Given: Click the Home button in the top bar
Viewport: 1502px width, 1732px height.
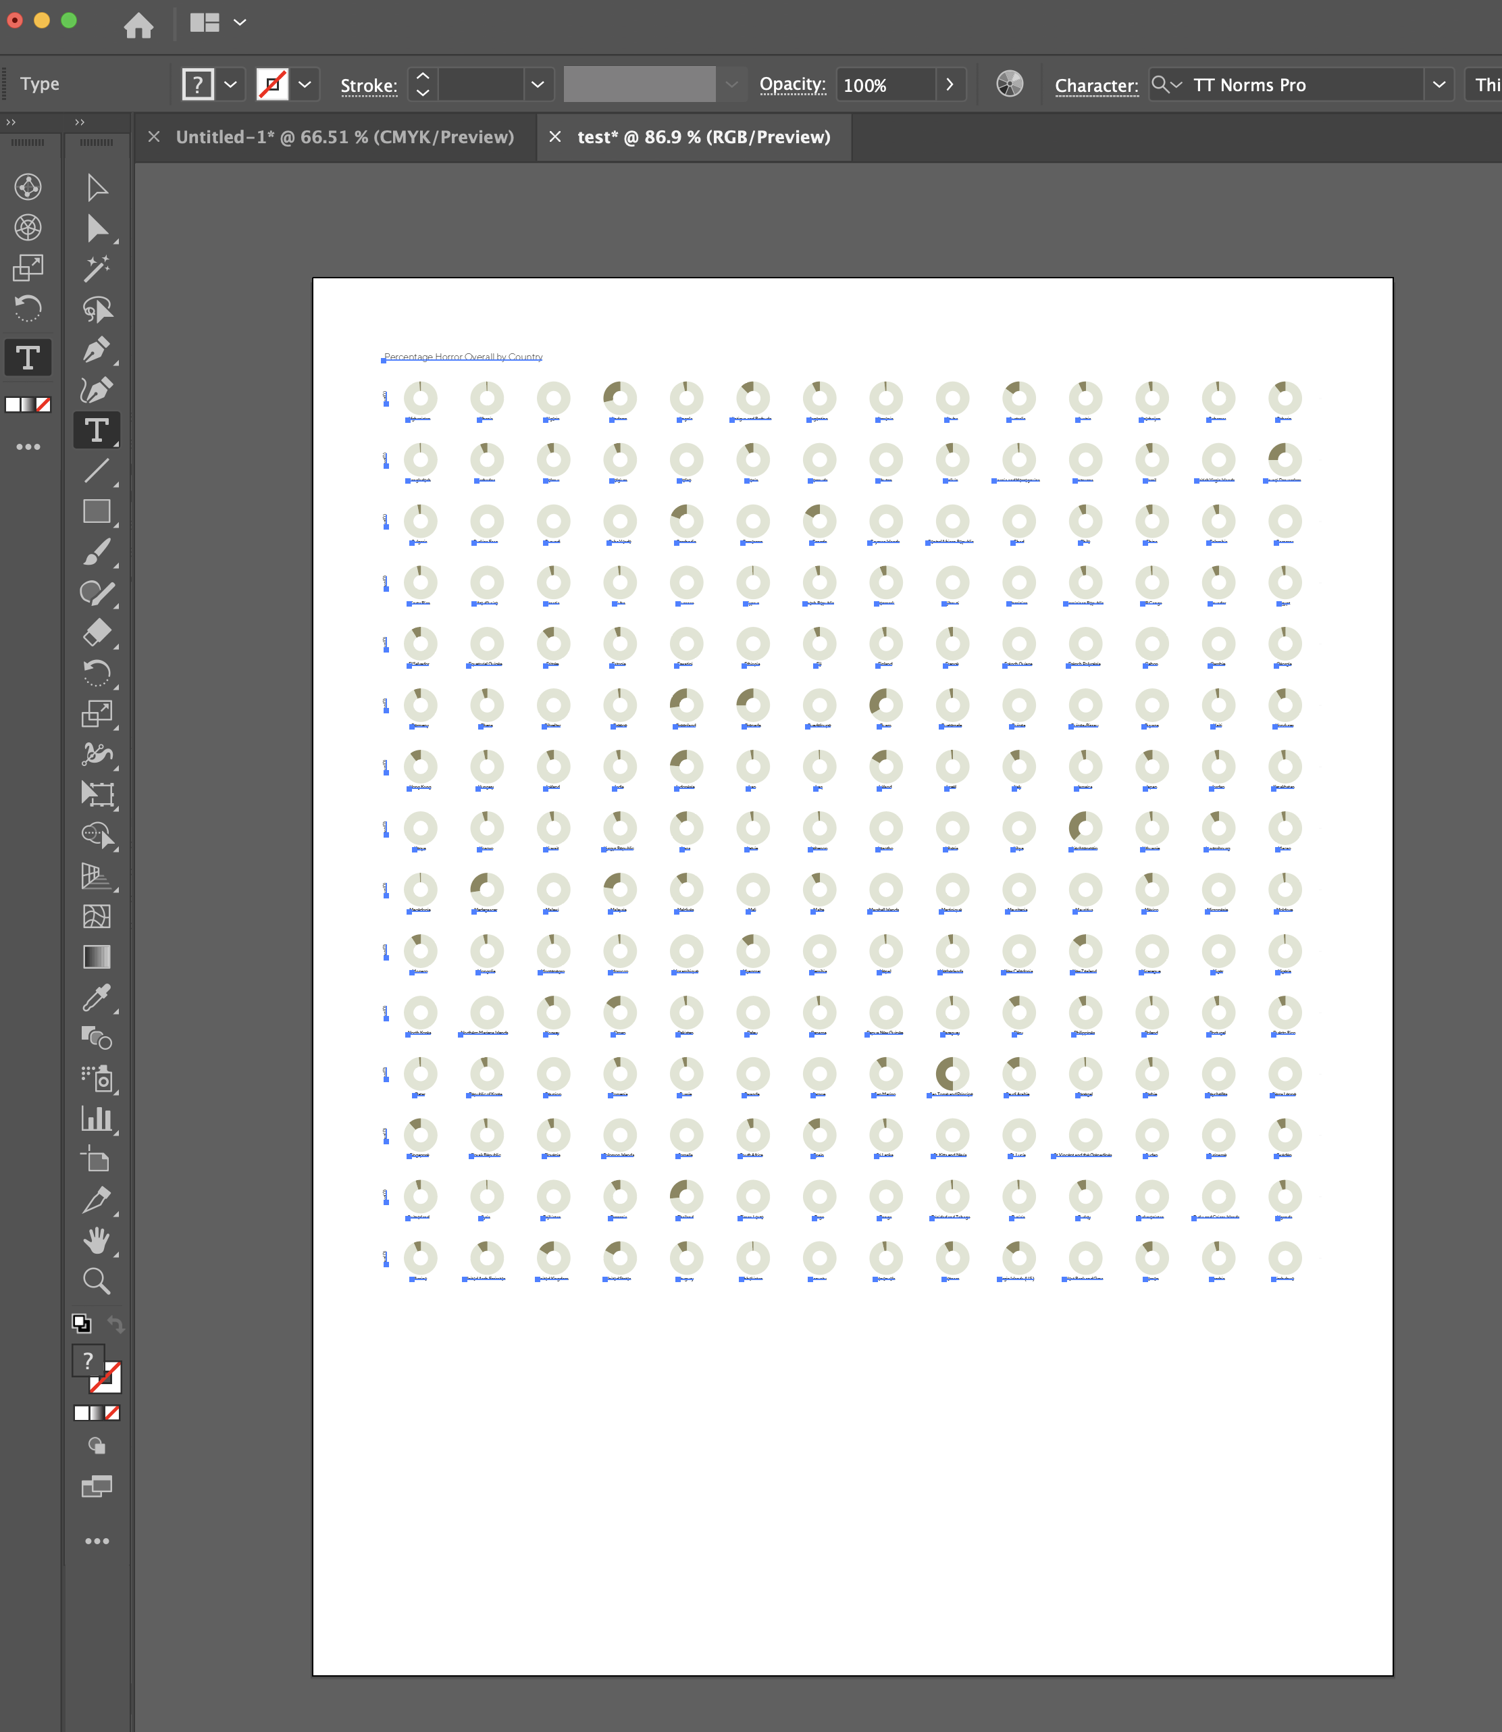Looking at the screenshot, I should (x=139, y=24).
